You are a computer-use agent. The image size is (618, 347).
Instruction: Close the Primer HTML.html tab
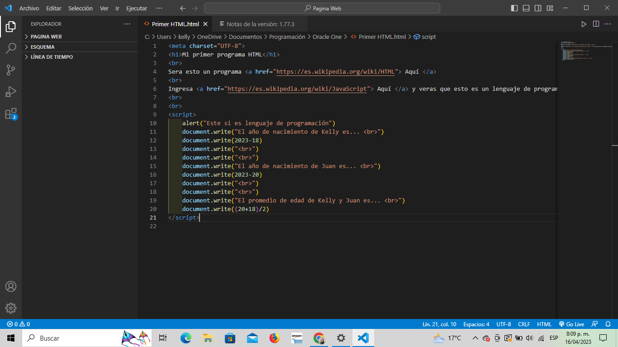click(x=205, y=24)
